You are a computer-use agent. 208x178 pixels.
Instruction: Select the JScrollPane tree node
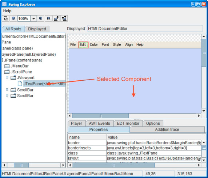(21, 72)
